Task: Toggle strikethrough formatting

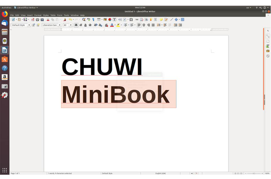Action: [90, 25]
